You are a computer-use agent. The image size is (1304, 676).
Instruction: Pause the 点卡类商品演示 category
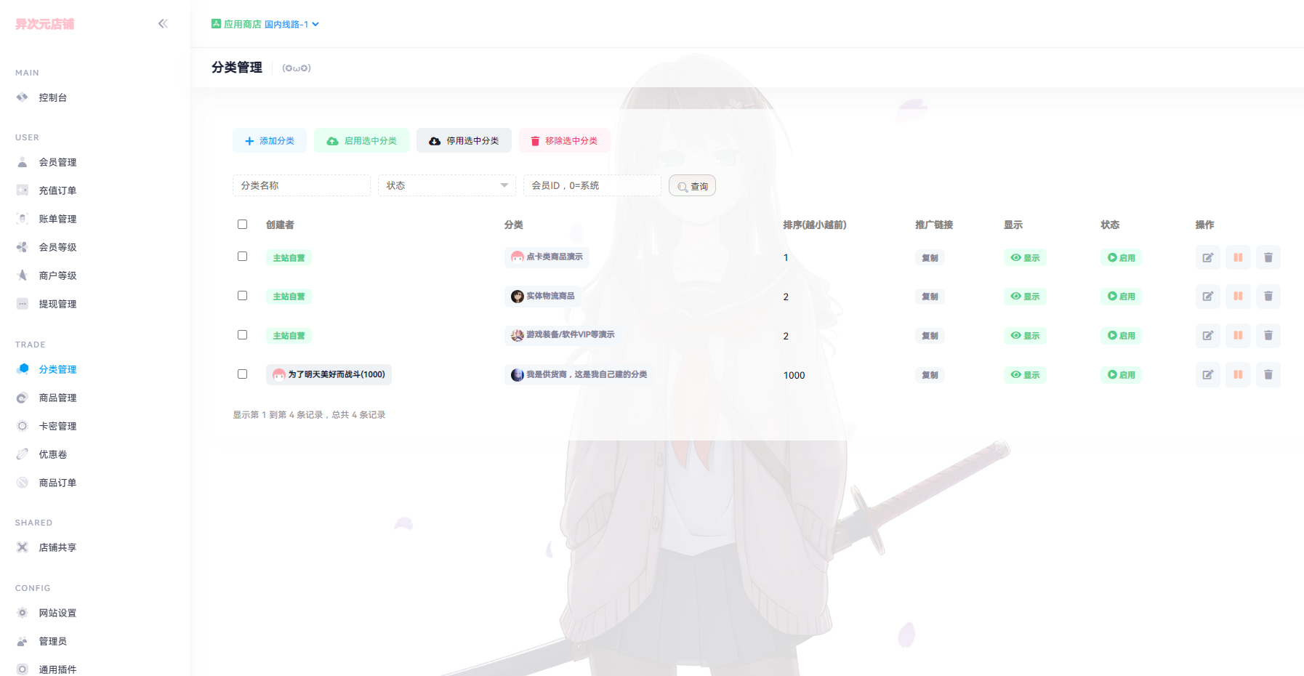pos(1238,257)
